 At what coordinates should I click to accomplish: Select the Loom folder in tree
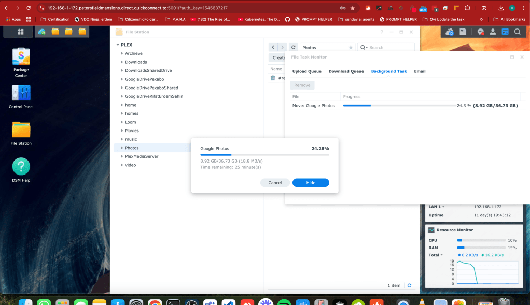coord(131,122)
